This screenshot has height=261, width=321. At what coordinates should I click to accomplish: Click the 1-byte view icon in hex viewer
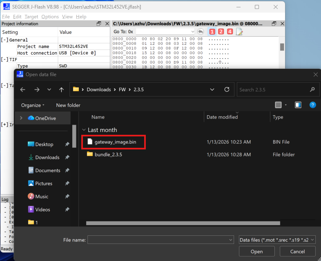point(212,32)
